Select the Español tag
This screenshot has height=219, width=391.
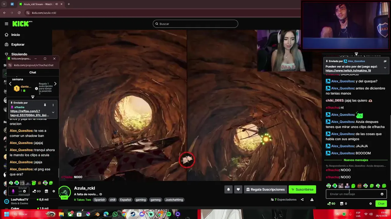(x=125, y=200)
